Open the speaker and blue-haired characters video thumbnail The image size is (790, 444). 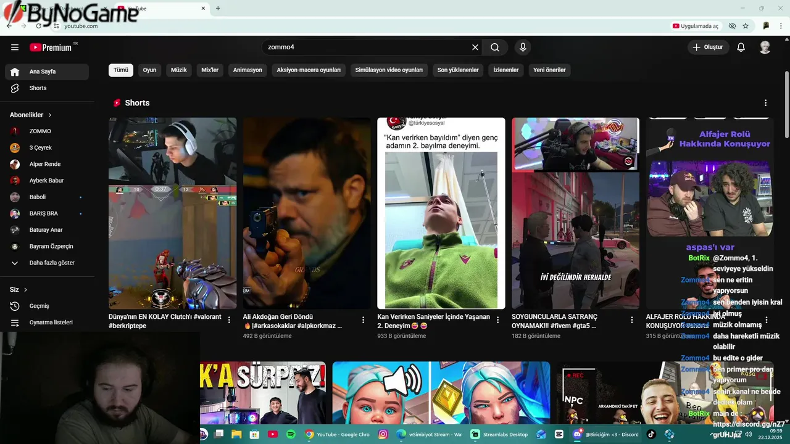click(x=441, y=393)
